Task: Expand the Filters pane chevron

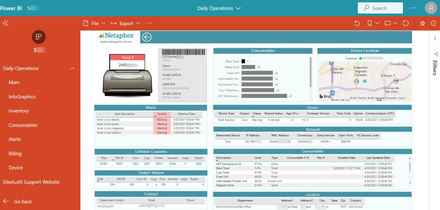Action: point(435,38)
